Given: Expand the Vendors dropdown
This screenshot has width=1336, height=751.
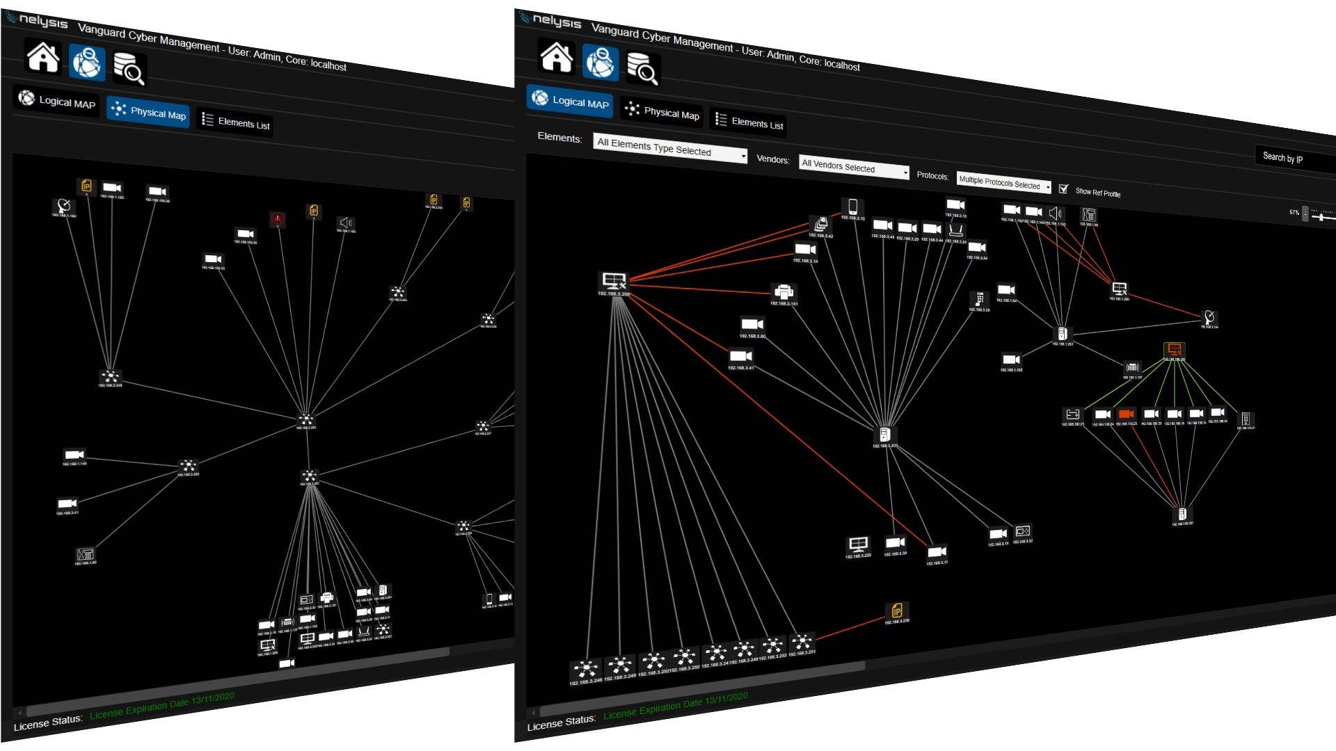Looking at the screenshot, I should tap(854, 167).
